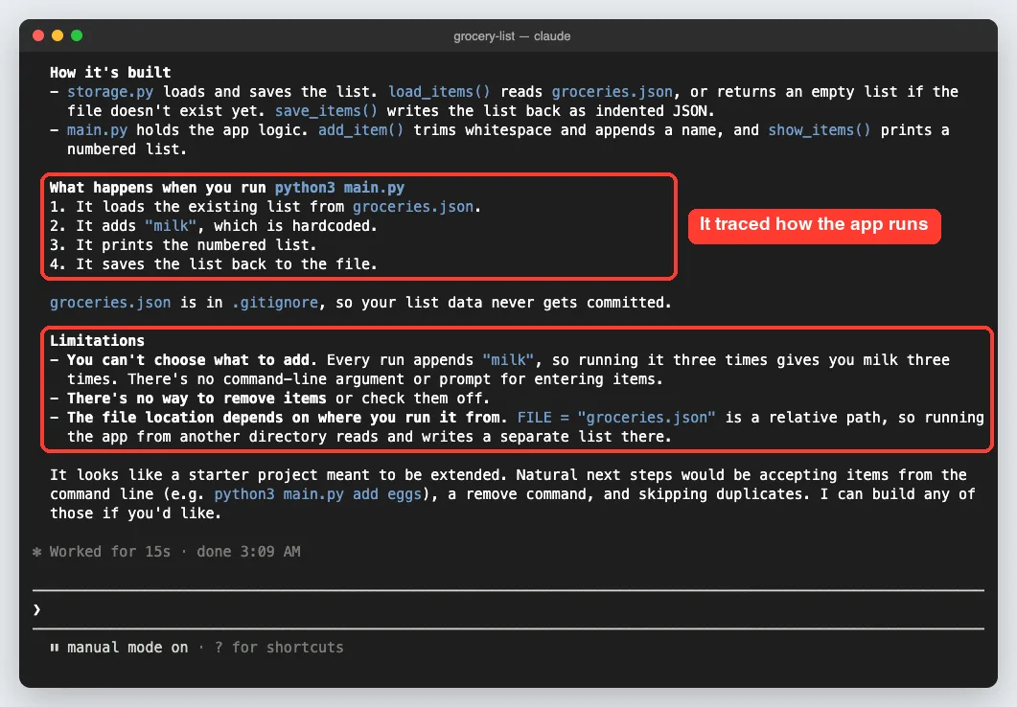Click the '.gitignore' file name
This screenshot has height=707, width=1017.
point(275,303)
